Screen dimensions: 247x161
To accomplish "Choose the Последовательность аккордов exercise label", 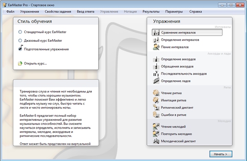I will [184, 74].
